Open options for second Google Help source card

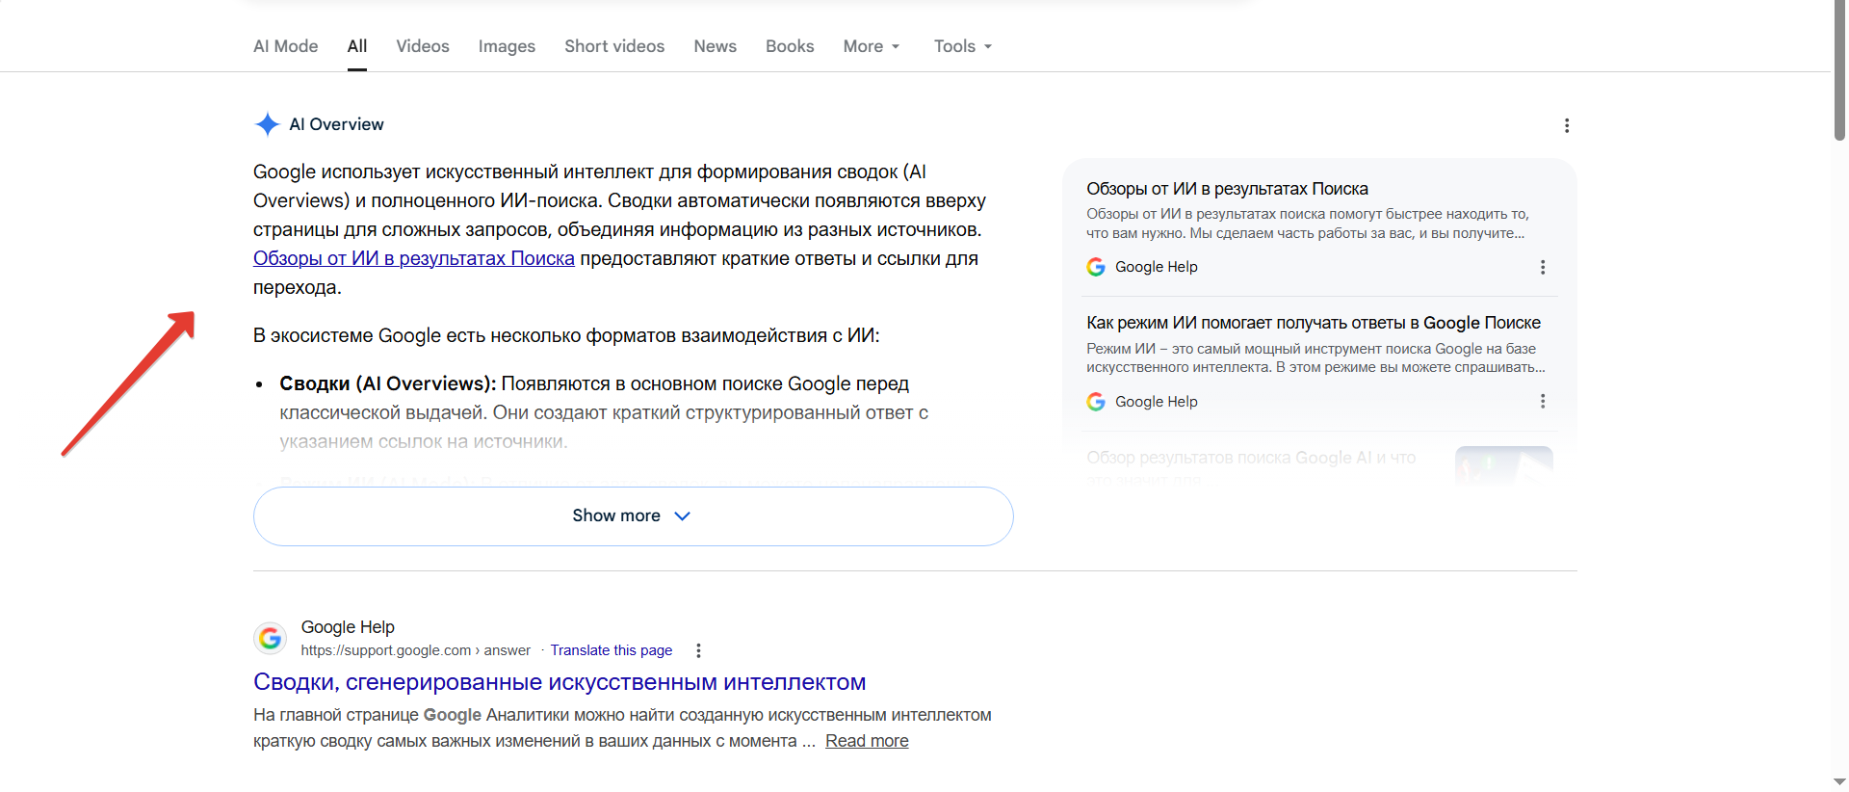click(x=1543, y=401)
